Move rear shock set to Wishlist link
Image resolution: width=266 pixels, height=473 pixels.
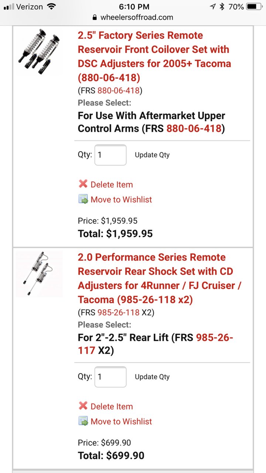point(121,421)
